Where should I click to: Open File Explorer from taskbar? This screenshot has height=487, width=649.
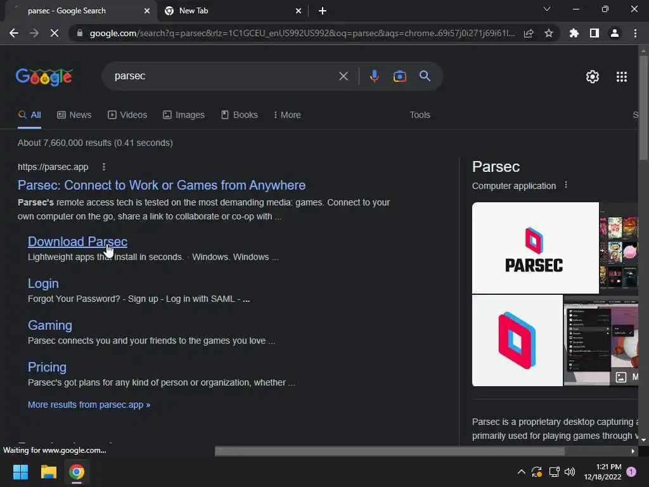pyautogui.click(x=48, y=472)
